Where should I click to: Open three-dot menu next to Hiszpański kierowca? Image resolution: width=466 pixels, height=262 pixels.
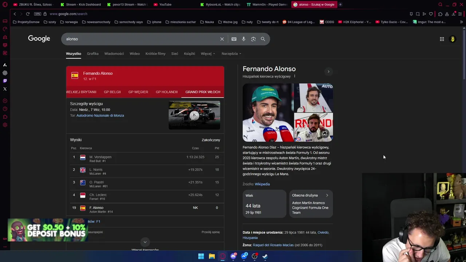click(x=295, y=76)
